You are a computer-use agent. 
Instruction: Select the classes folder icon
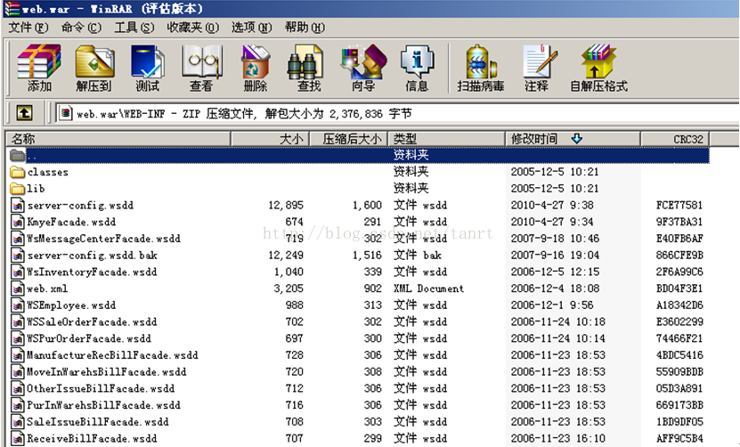pos(18,172)
